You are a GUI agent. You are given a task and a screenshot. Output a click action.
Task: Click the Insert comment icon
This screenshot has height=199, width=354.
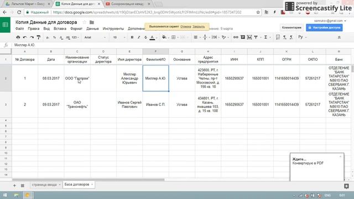(243, 37)
